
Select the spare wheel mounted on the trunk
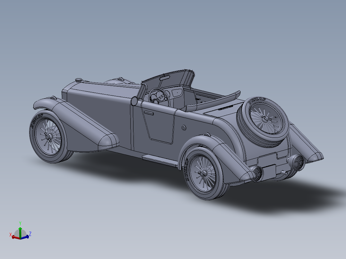point(263,122)
